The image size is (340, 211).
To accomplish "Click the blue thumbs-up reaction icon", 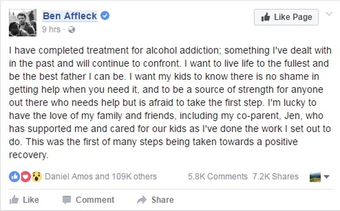I will [x=14, y=177].
